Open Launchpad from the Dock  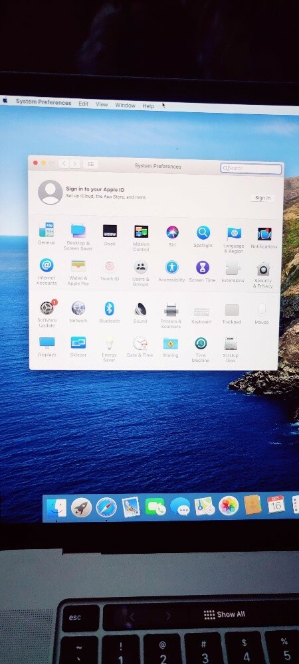coord(81,507)
